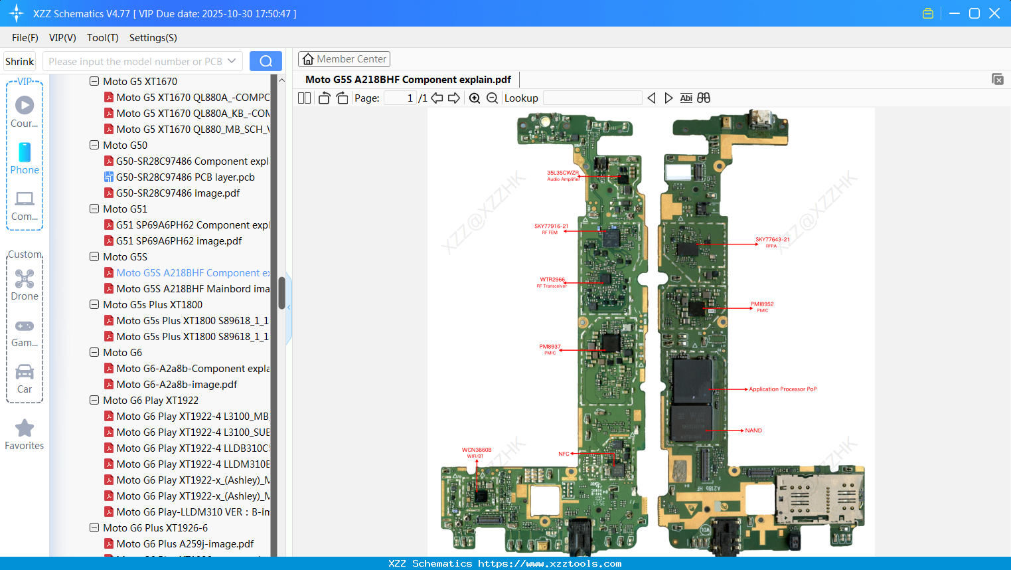
Task: Open the Drone schematics category
Action: coord(24,285)
